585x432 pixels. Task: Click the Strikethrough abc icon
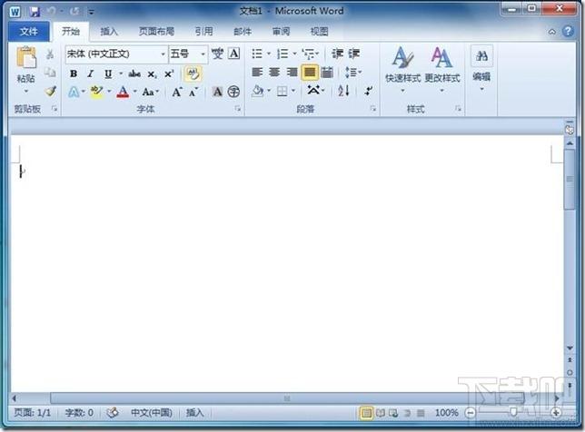click(134, 74)
